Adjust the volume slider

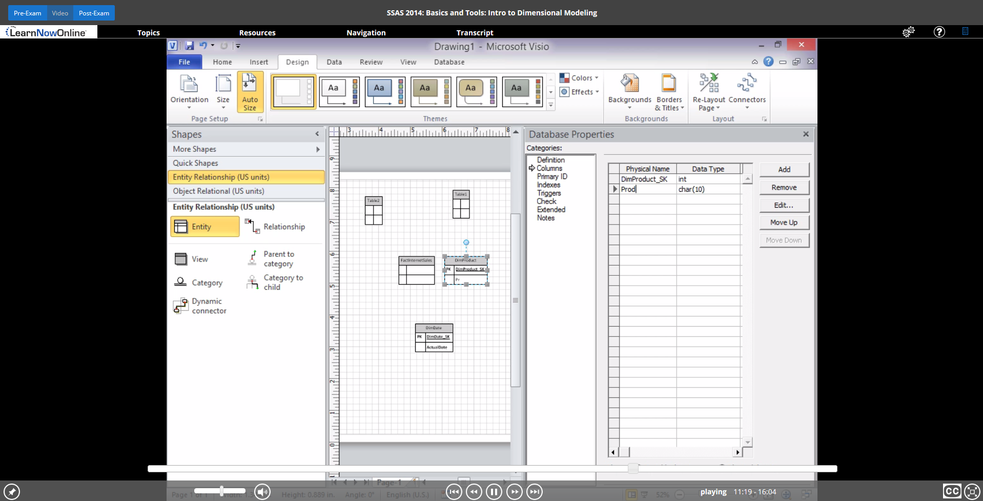pyautogui.click(x=221, y=491)
